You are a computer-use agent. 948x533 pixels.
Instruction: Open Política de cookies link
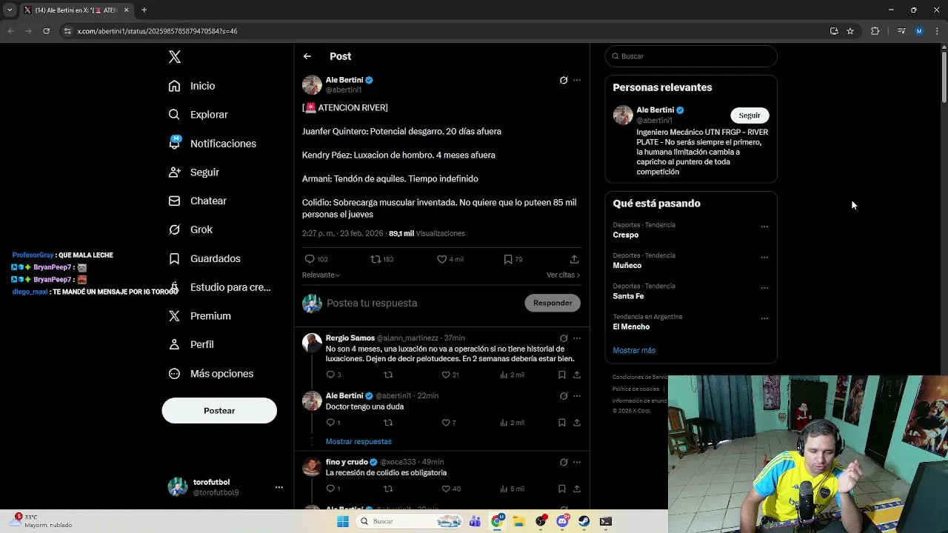635,389
